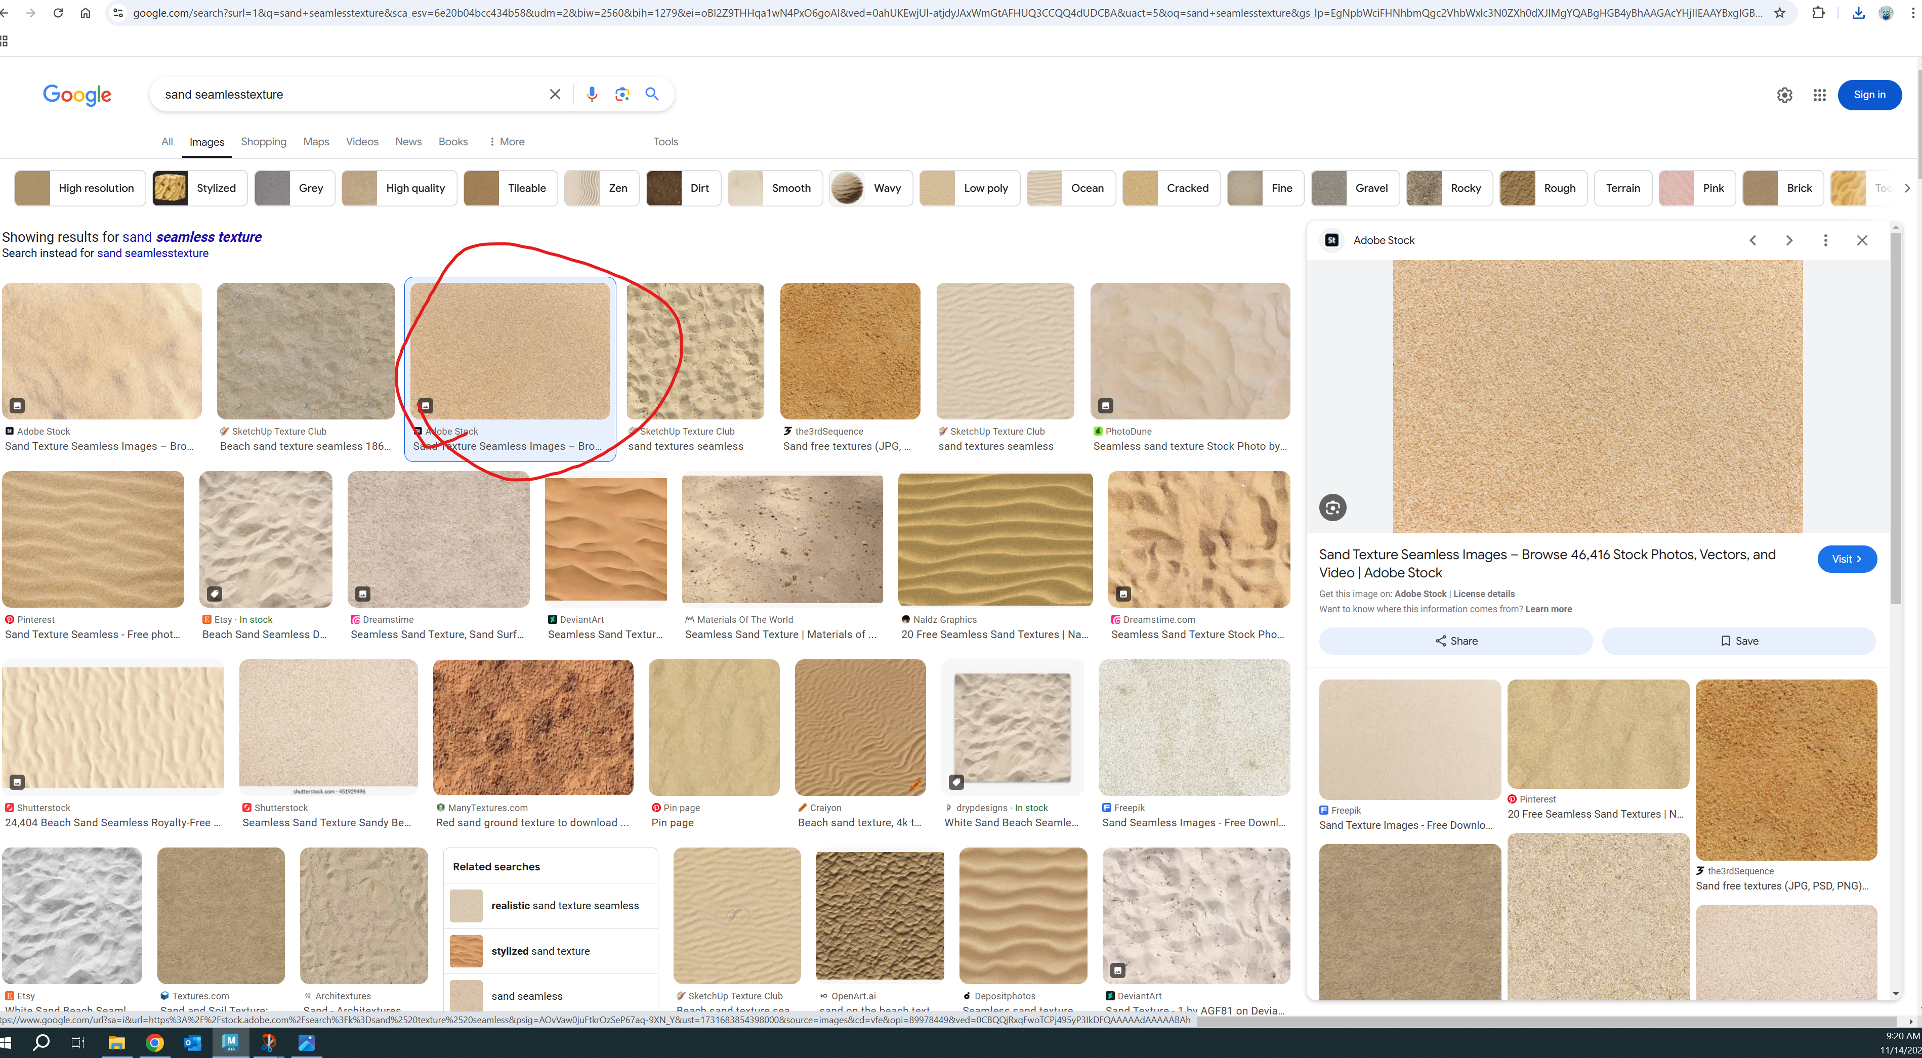This screenshot has width=1922, height=1058.
Task: Open ManyTextures red sand thumbnail
Action: tap(533, 727)
